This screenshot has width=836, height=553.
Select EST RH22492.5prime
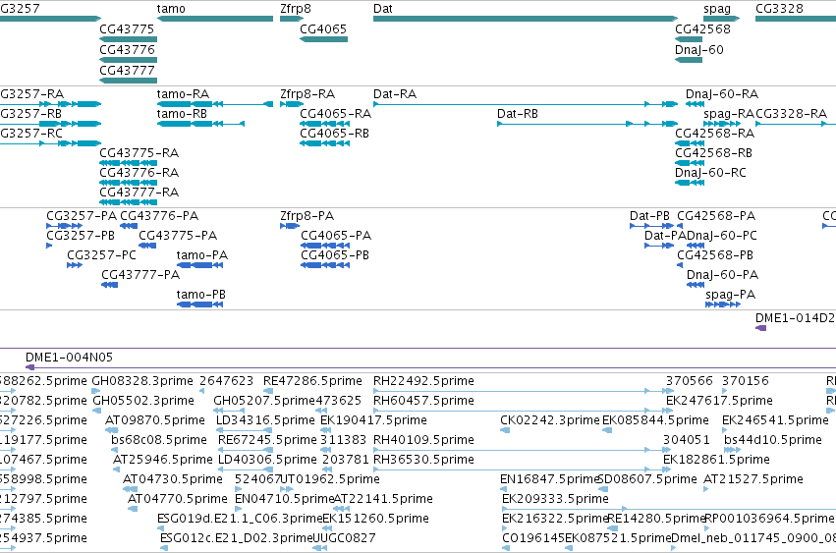[423, 381]
